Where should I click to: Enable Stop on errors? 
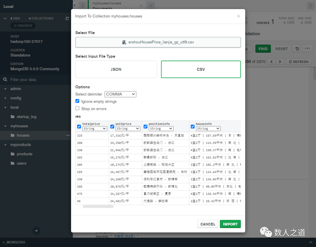[x=77, y=108]
